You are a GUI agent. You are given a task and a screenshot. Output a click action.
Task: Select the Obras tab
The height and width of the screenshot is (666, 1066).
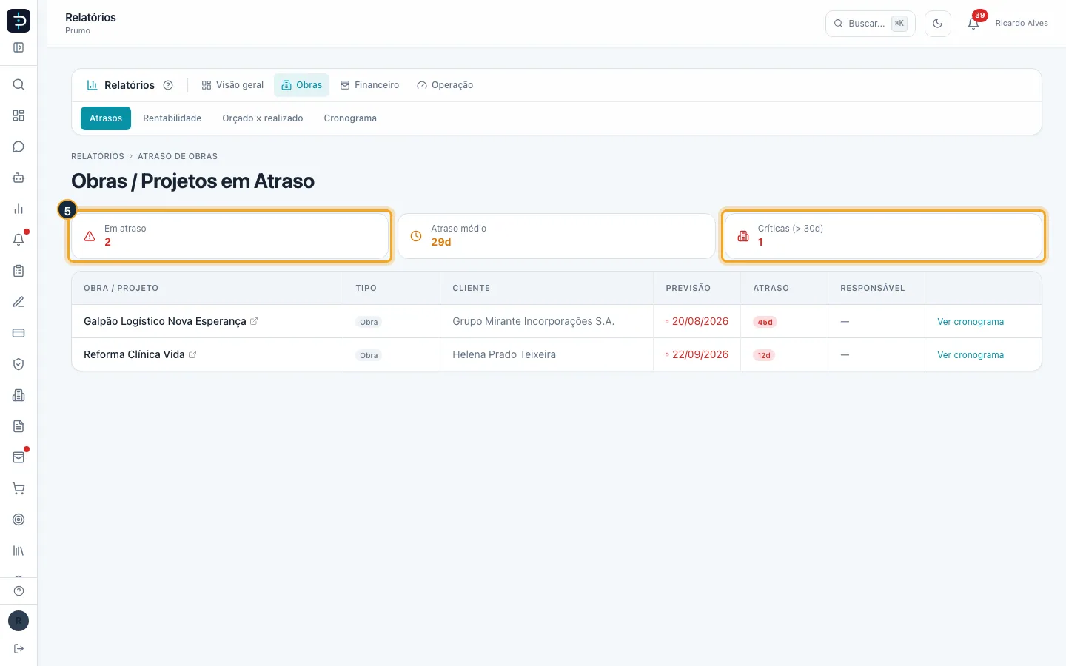[301, 85]
